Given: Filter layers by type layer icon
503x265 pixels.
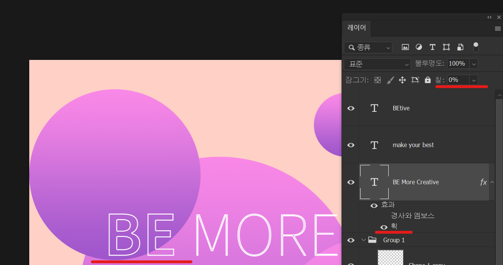Looking at the screenshot, I should [432, 47].
